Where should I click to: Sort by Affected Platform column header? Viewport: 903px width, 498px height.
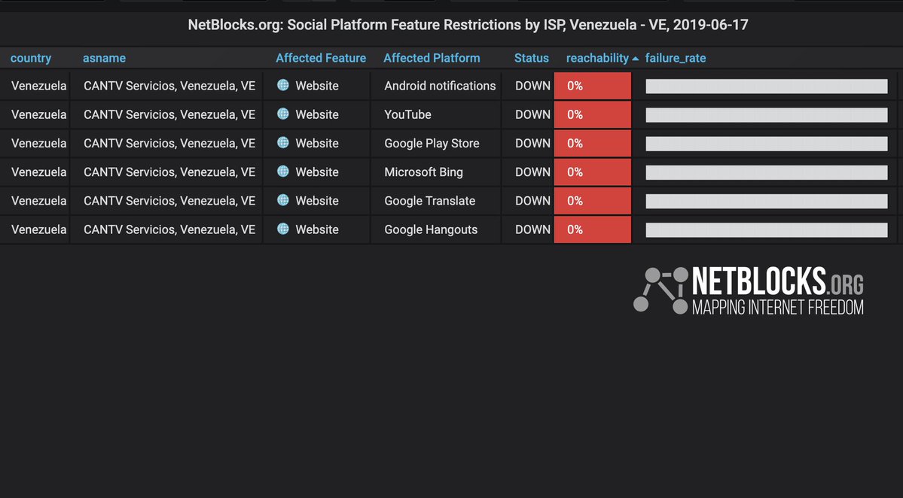coord(432,58)
